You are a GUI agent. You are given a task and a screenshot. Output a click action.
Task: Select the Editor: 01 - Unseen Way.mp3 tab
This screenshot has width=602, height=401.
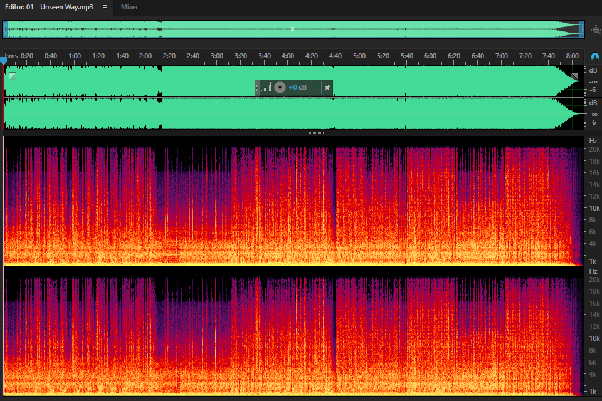coord(49,8)
